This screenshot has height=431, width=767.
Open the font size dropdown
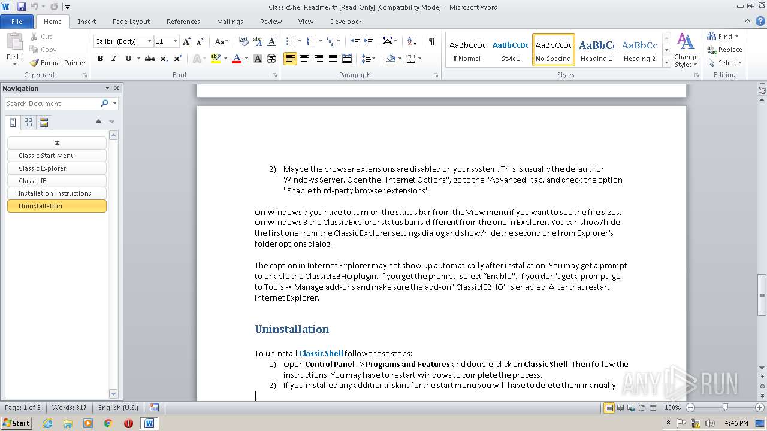175,41
